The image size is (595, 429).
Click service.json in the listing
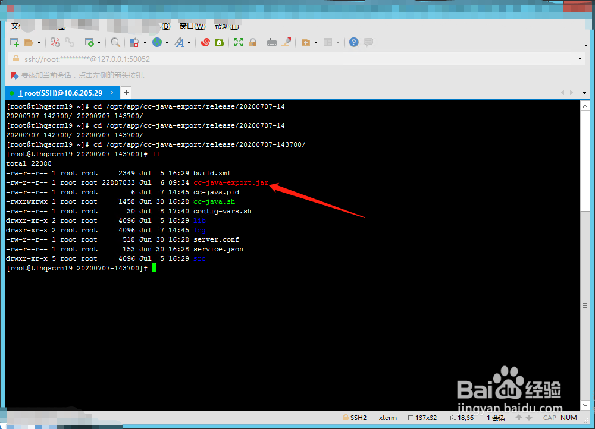click(x=218, y=249)
